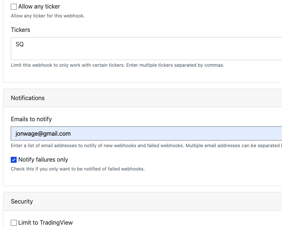
Task: Uncheck the Notify failures only checkbox
Action: point(14,160)
